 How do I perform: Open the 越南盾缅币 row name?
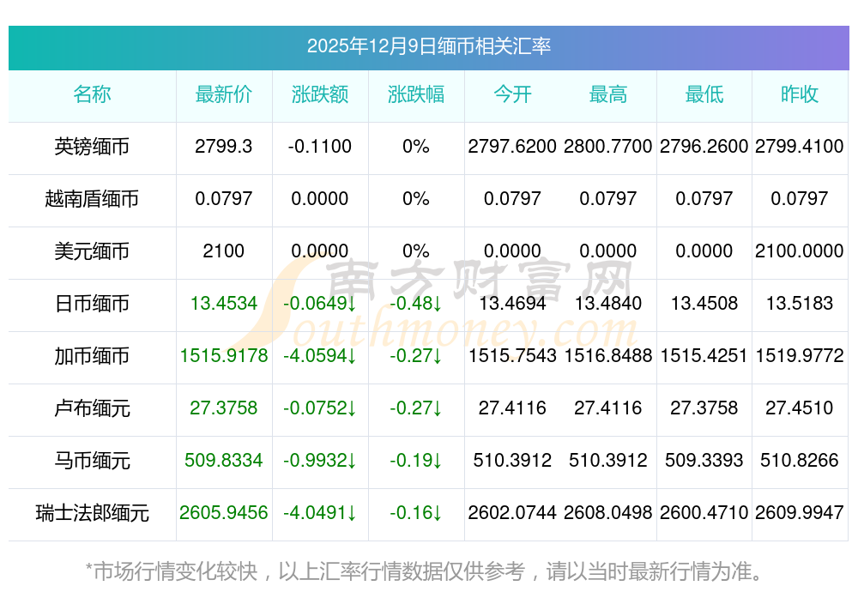(x=92, y=199)
